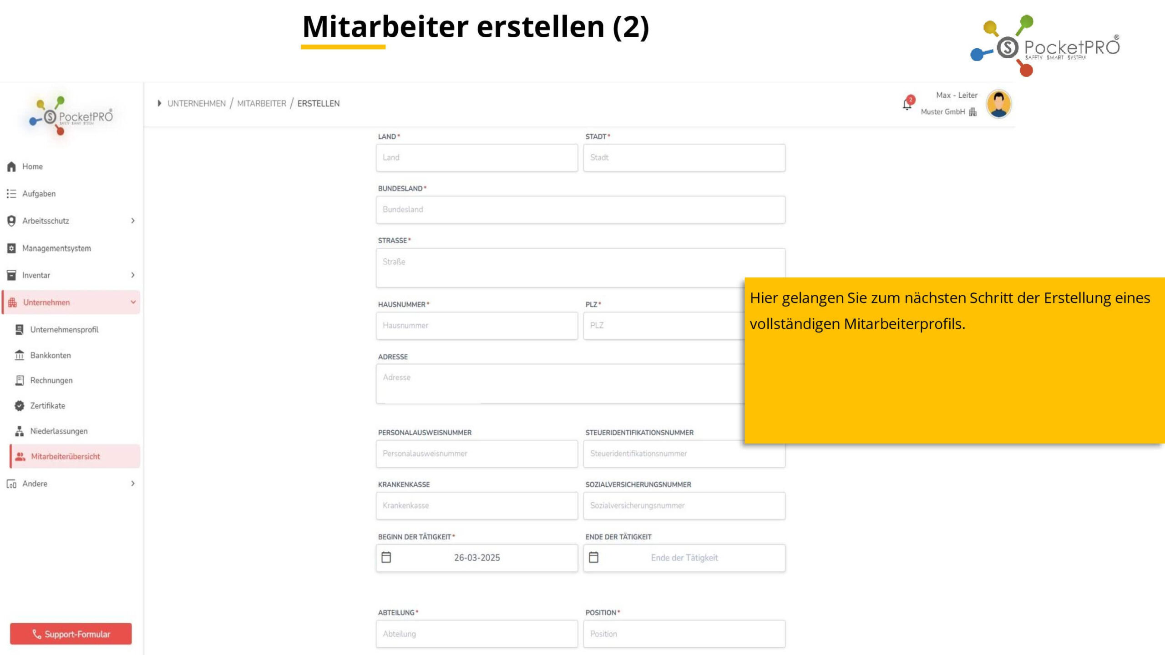1165x655 pixels.
Task: Open the notifications bell
Action: (907, 104)
